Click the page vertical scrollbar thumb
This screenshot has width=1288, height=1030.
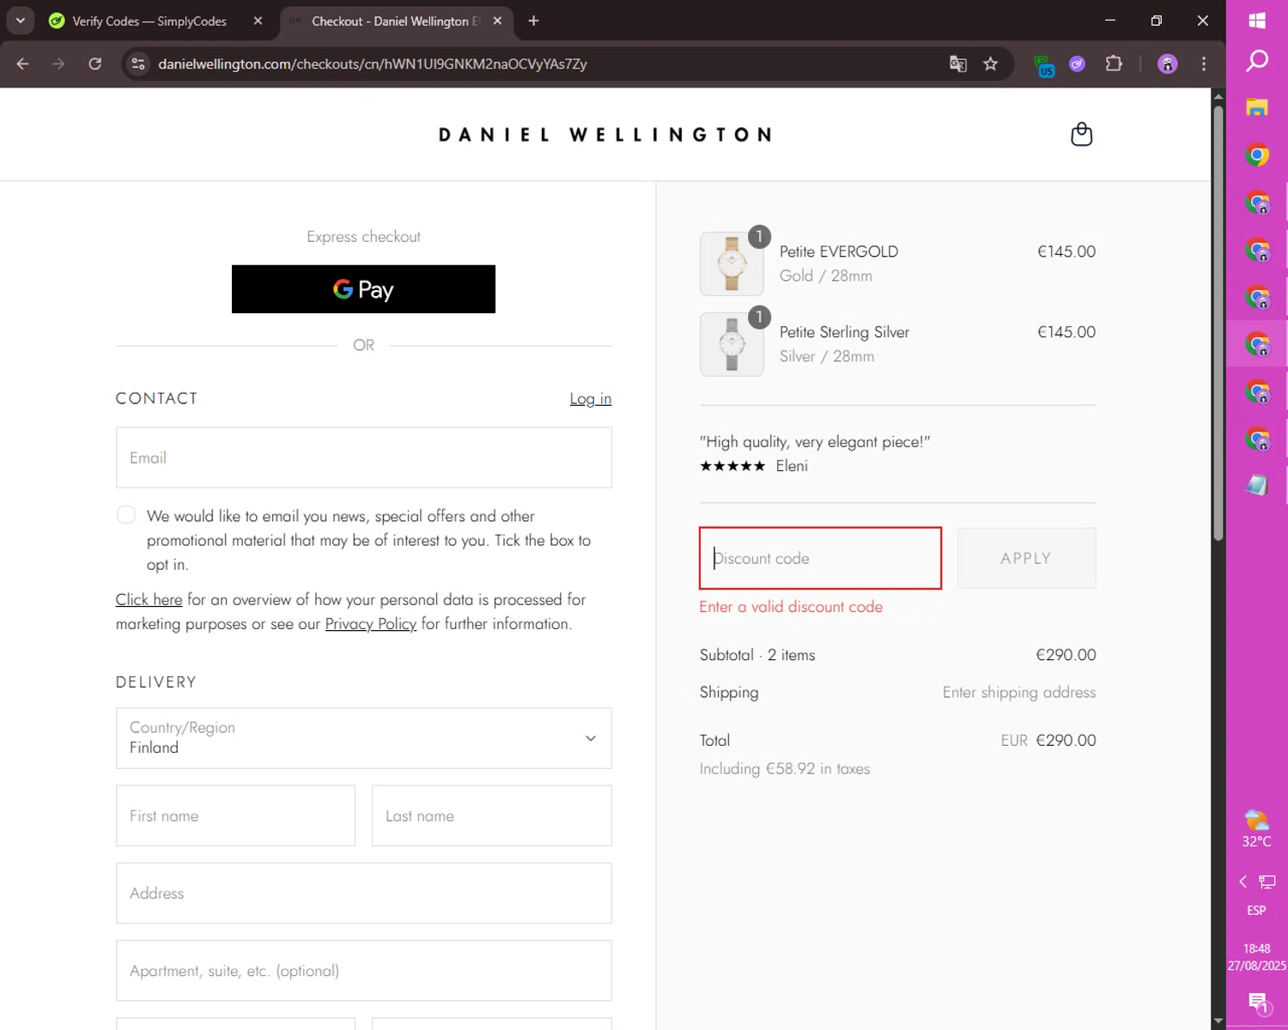(1218, 323)
